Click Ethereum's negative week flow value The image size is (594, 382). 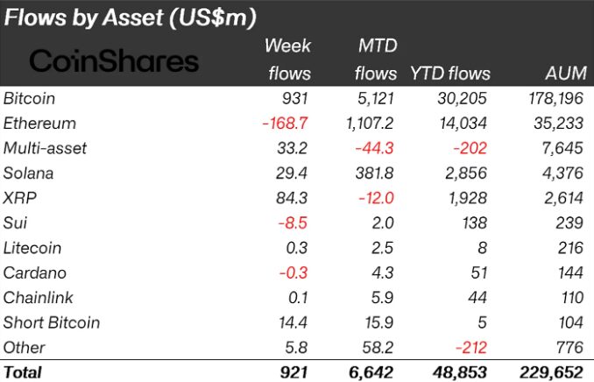[x=285, y=124]
